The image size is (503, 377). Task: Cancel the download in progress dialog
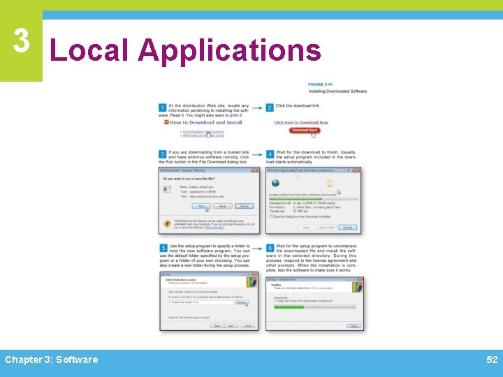click(347, 228)
